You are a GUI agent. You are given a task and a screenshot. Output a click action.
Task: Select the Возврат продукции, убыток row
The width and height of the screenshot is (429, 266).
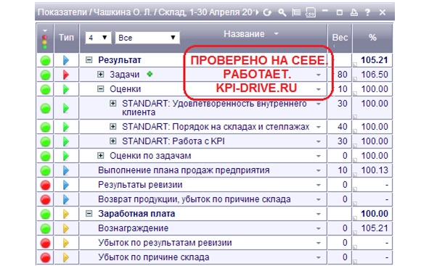(214, 199)
